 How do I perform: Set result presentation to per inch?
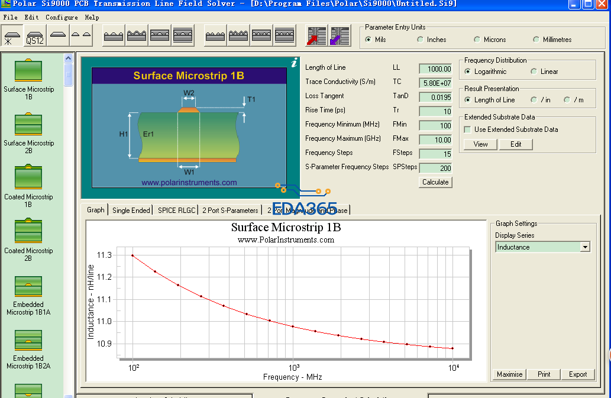[x=541, y=100]
